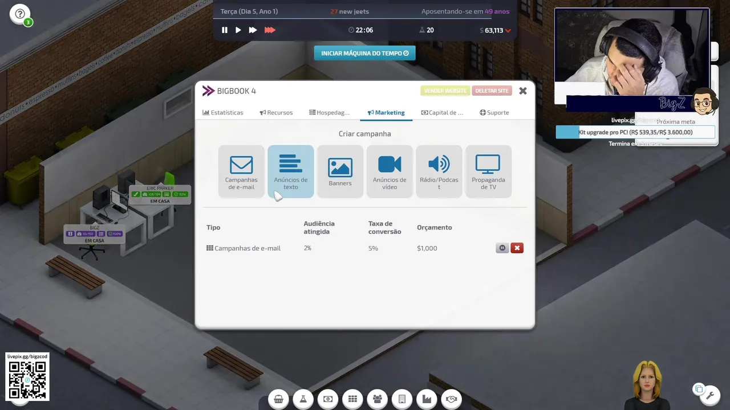The width and height of the screenshot is (730, 410).
Task: Click the Tipo column header
Action: tap(213, 228)
